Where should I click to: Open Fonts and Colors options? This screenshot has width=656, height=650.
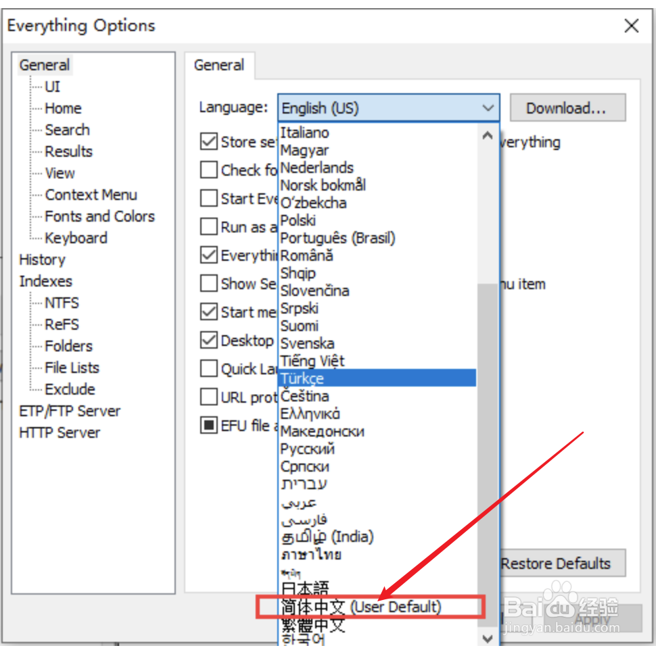point(99,216)
